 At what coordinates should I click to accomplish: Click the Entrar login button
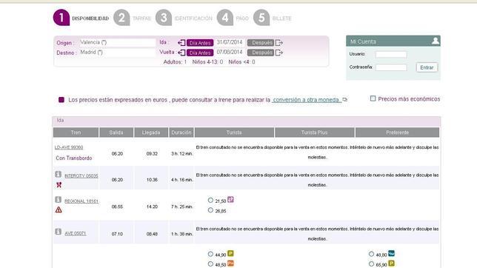point(427,67)
